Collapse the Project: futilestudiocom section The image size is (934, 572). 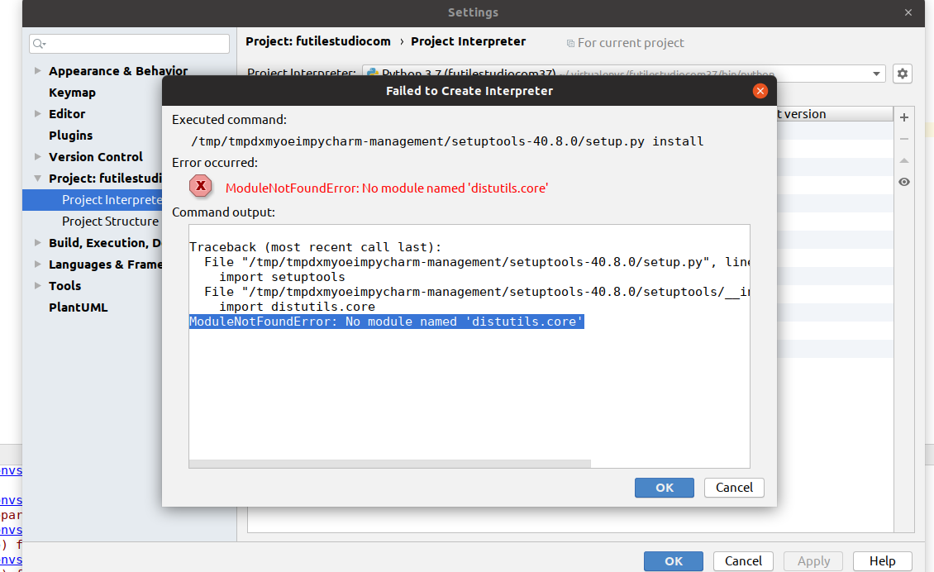[x=36, y=178]
